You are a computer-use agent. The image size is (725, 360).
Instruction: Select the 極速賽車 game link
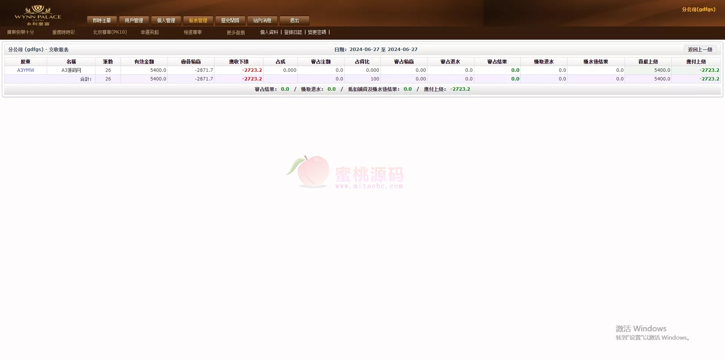pos(193,32)
